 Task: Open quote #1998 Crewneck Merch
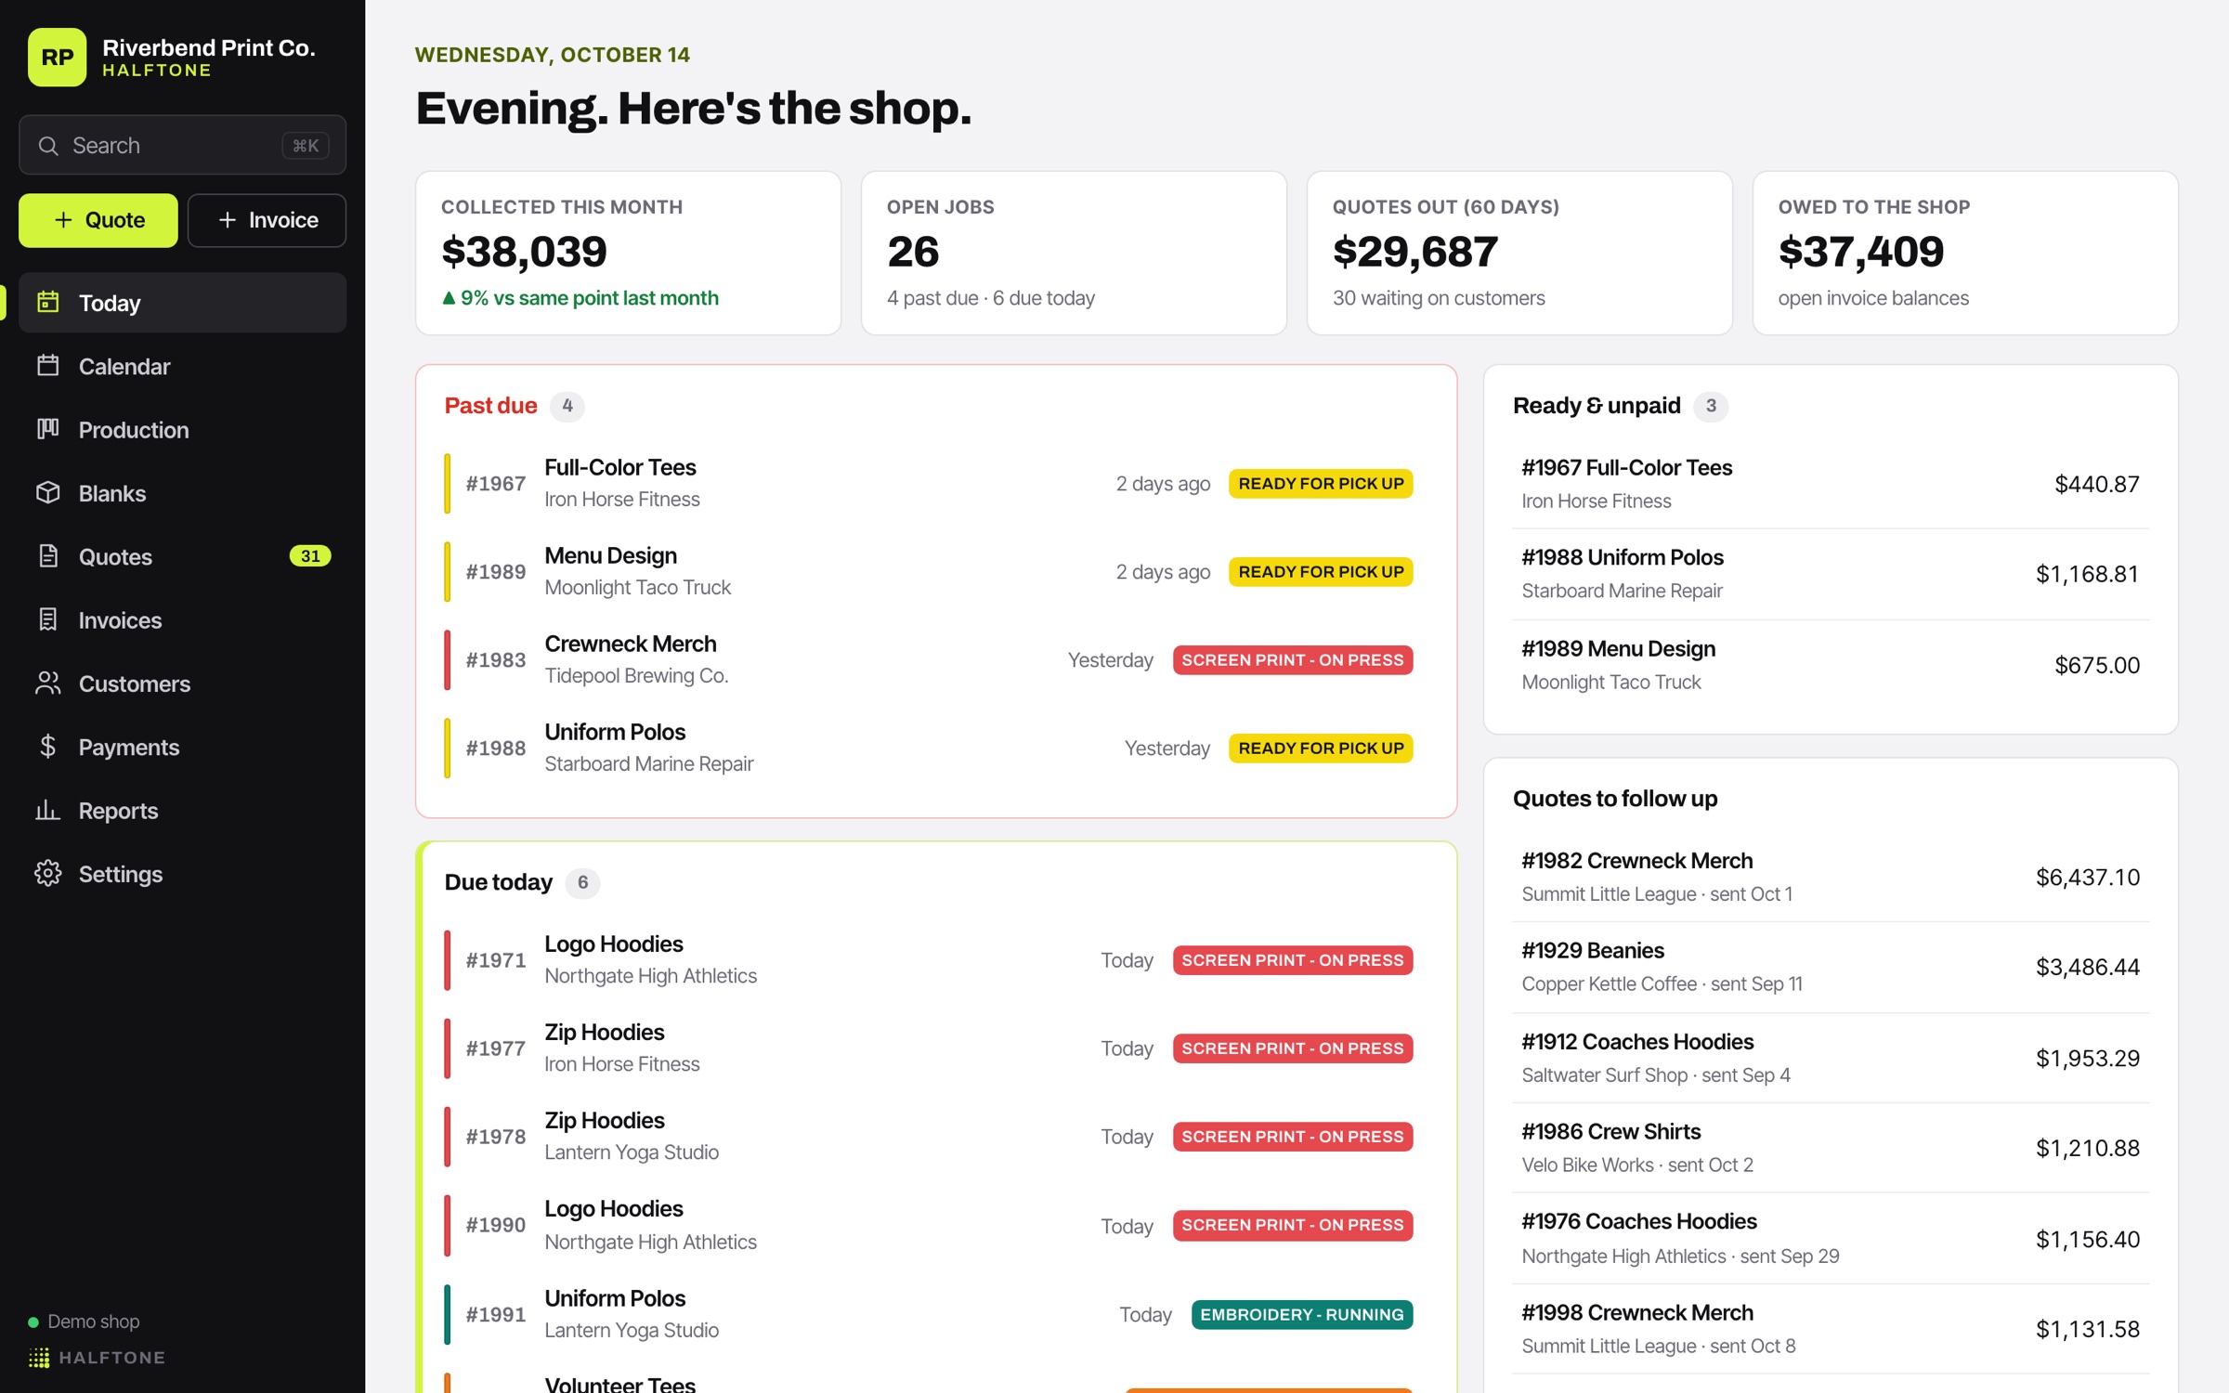[1831, 1329]
